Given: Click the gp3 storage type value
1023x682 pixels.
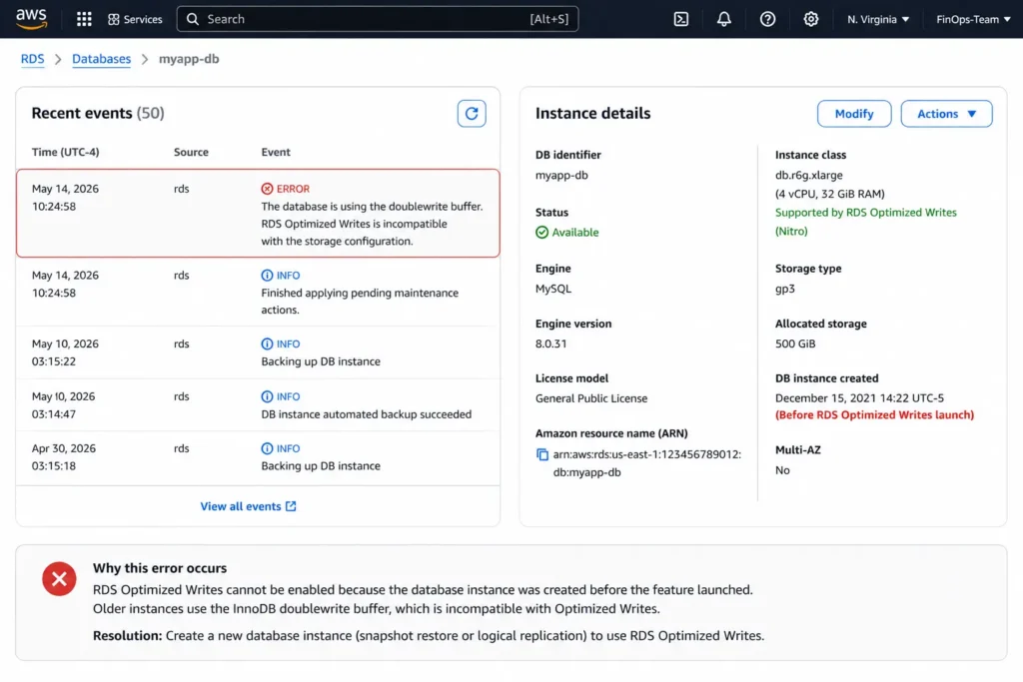Looking at the screenshot, I should click(x=785, y=289).
